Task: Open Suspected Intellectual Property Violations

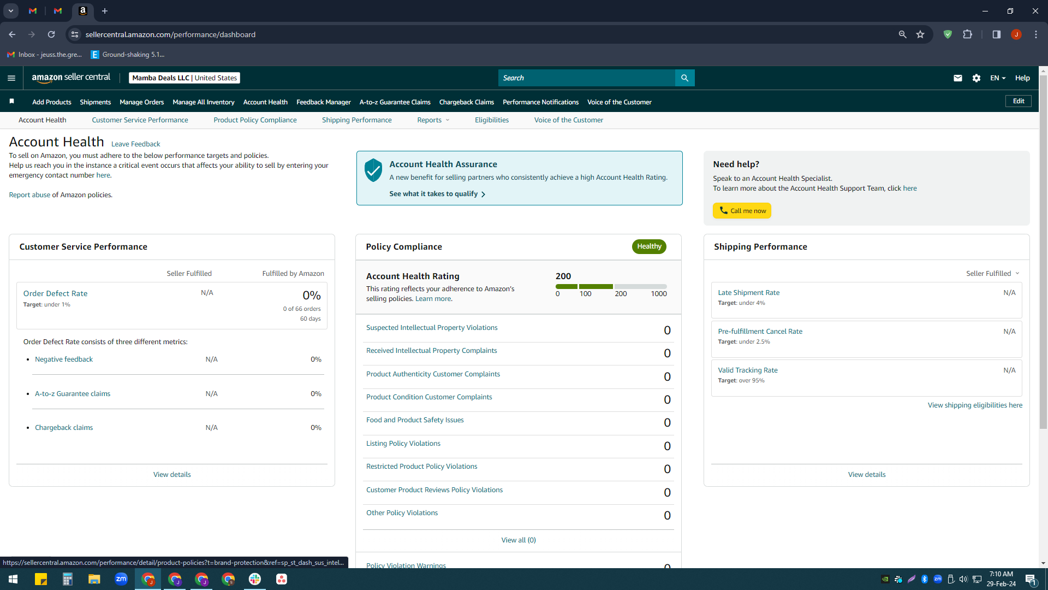Action: pyautogui.click(x=432, y=328)
